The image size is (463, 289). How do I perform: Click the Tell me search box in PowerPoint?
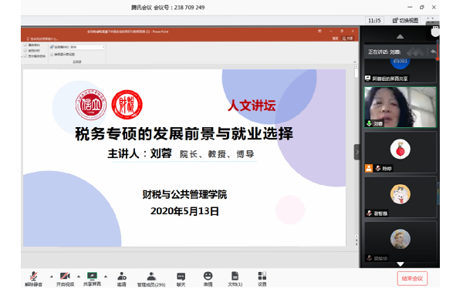(x=42, y=39)
